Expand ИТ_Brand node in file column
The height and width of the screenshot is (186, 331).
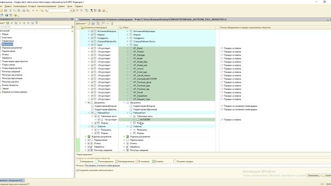tap(128, 48)
